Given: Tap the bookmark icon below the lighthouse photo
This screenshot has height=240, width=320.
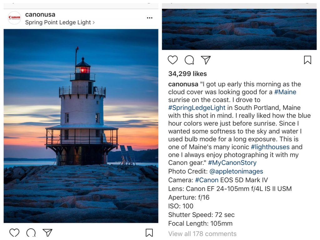Looking at the screenshot, I should tap(149, 233).
